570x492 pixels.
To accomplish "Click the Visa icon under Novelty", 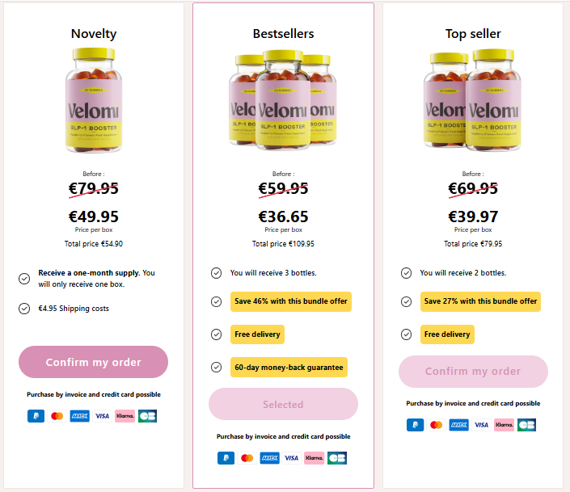I will click(x=102, y=416).
